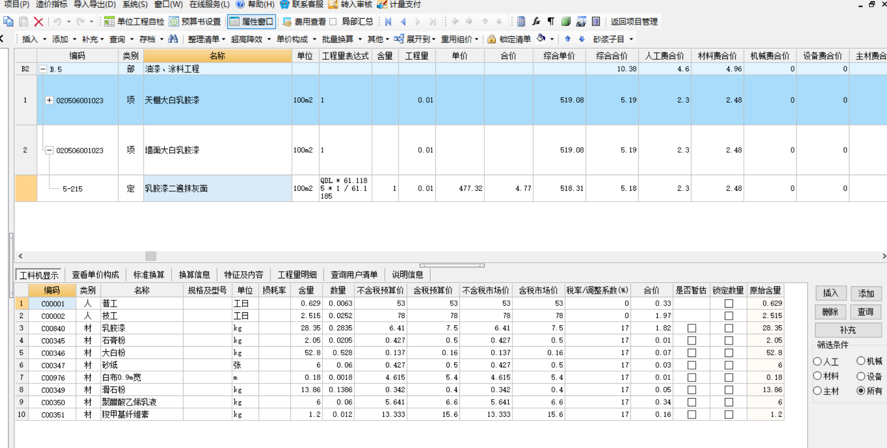Select the 设备 filter radio button
The width and height of the screenshot is (887, 448).
[861, 376]
